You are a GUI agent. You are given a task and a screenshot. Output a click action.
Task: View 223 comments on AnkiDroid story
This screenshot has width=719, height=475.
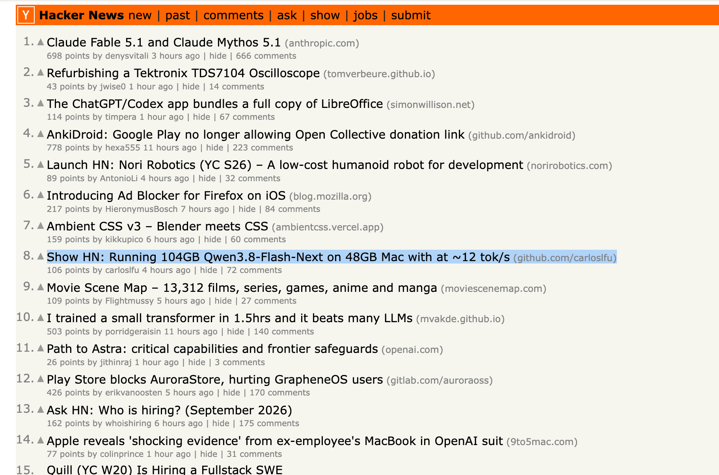[263, 148]
